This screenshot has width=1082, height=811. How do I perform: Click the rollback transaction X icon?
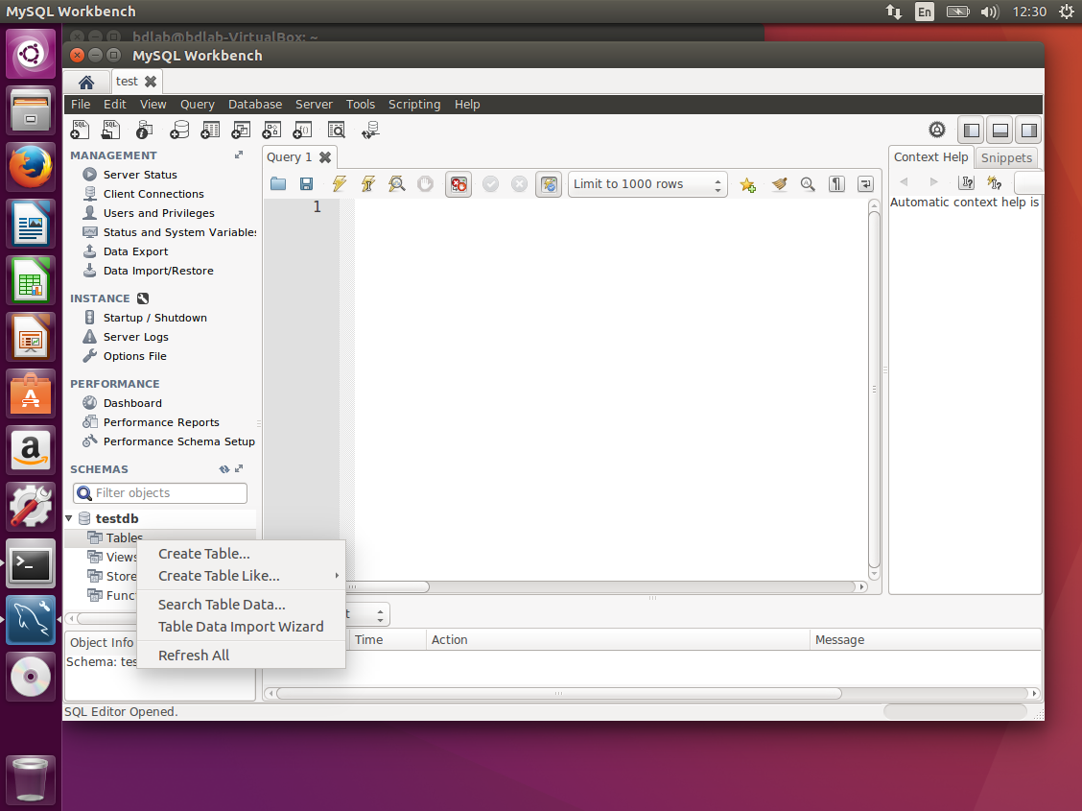click(x=519, y=183)
